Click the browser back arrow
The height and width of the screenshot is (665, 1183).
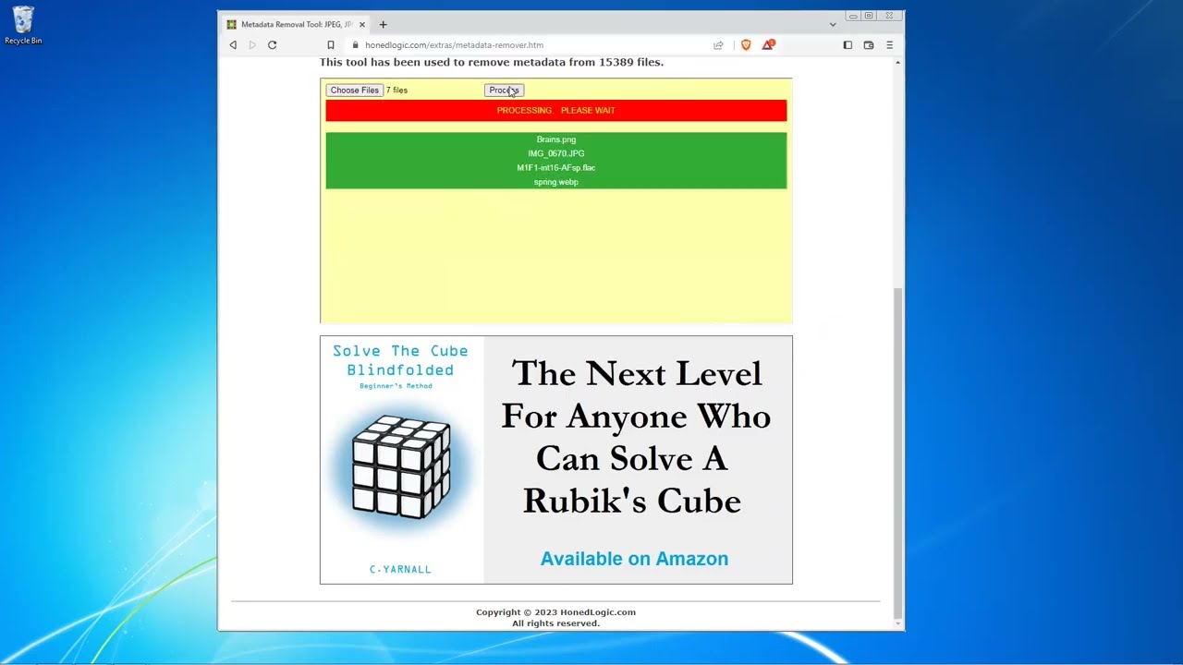(x=233, y=45)
